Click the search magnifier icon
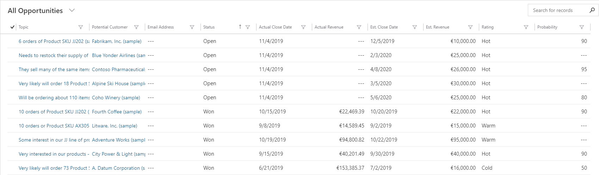599x175 pixels. pyautogui.click(x=592, y=10)
